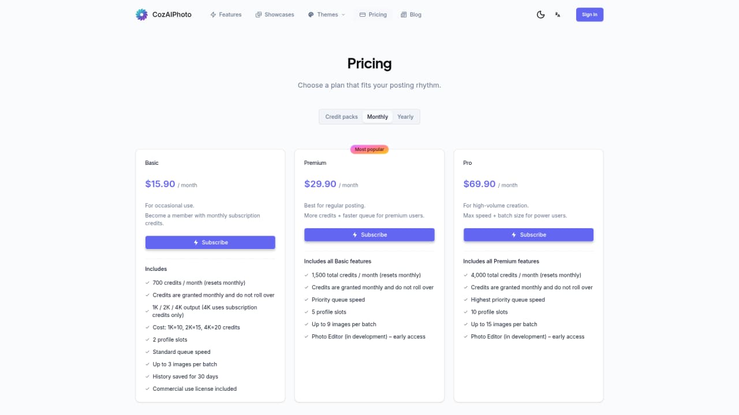Click 'Commercial use license included' line
The width and height of the screenshot is (739, 415).
pyautogui.click(x=195, y=388)
